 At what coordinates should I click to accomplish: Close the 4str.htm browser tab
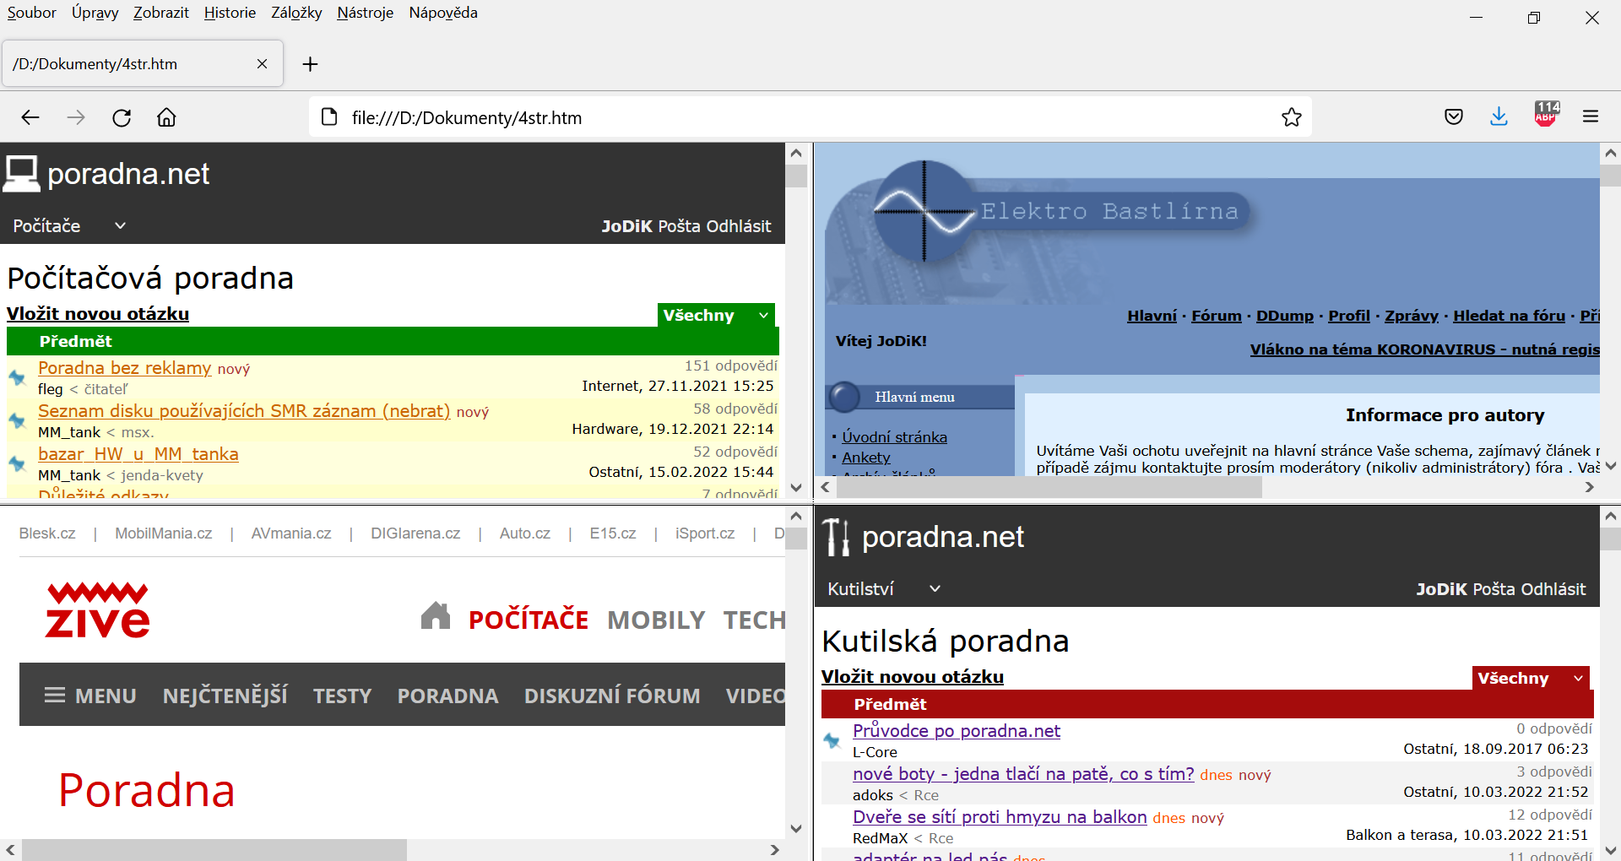262,64
